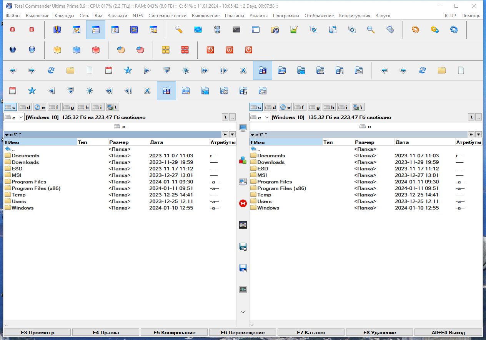This screenshot has width=486, height=340.
Task: Open the wrench settings tool icon
Action: point(178,30)
